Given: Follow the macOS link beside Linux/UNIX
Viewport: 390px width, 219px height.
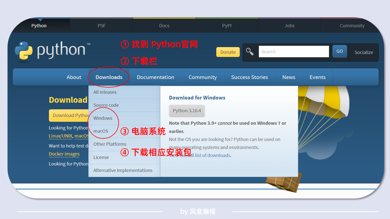Looking at the screenshot, I should (82, 136).
